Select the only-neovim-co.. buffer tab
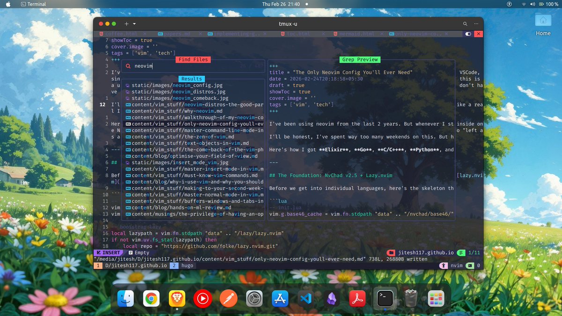This screenshot has height=316, width=562. 418,34
